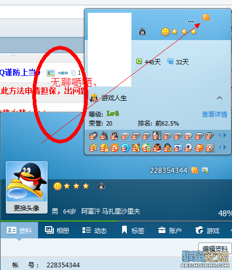Screen dimensions: 232x270
Task: Switch to the 游戏 tab
Action: pyautogui.click(x=207, y=230)
